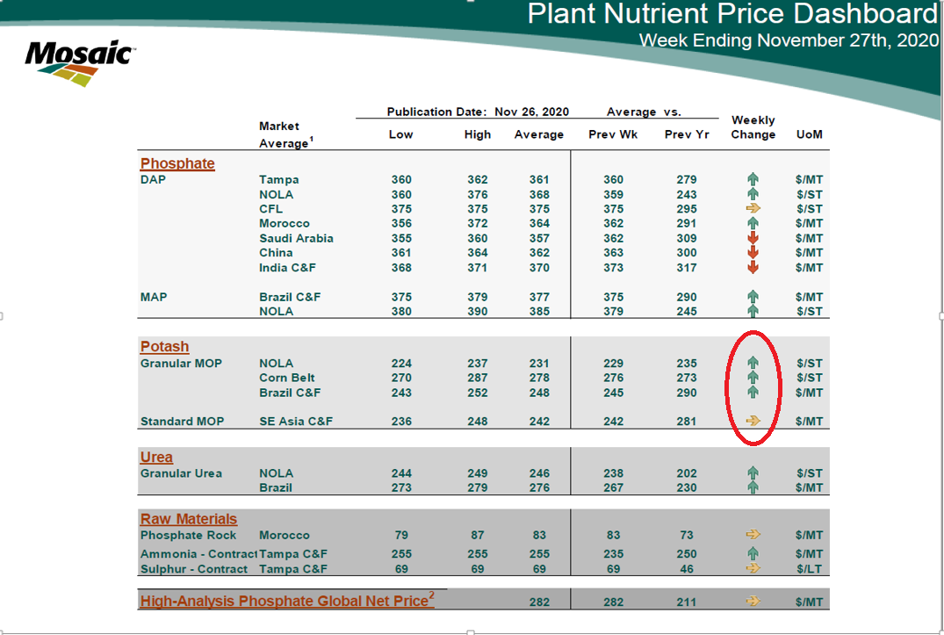Click the sideways arrow in Sulphur Contract row
Image resolution: width=944 pixels, height=635 pixels.
[x=753, y=568]
